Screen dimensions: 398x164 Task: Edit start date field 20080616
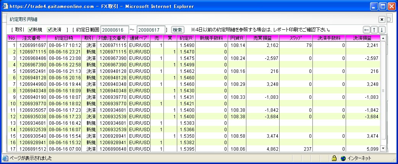point(115,30)
